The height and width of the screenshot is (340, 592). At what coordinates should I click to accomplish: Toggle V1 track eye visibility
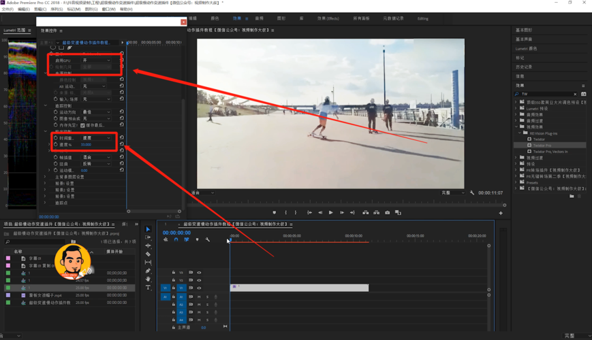pos(199,288)
